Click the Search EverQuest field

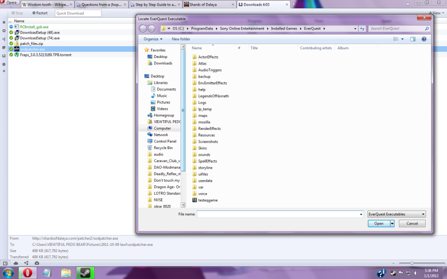[399, 28]
